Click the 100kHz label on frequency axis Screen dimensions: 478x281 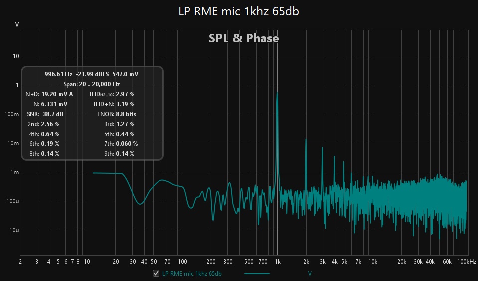point(467,262)
